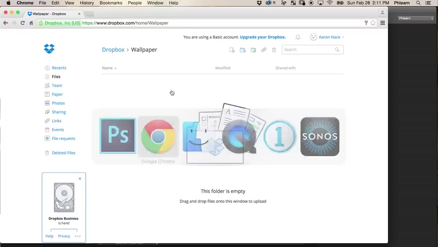Open the Apple menu
Image resolution: width=438 pixels, height=247 pixels.
pyautogui.click(x=8, y=3)
